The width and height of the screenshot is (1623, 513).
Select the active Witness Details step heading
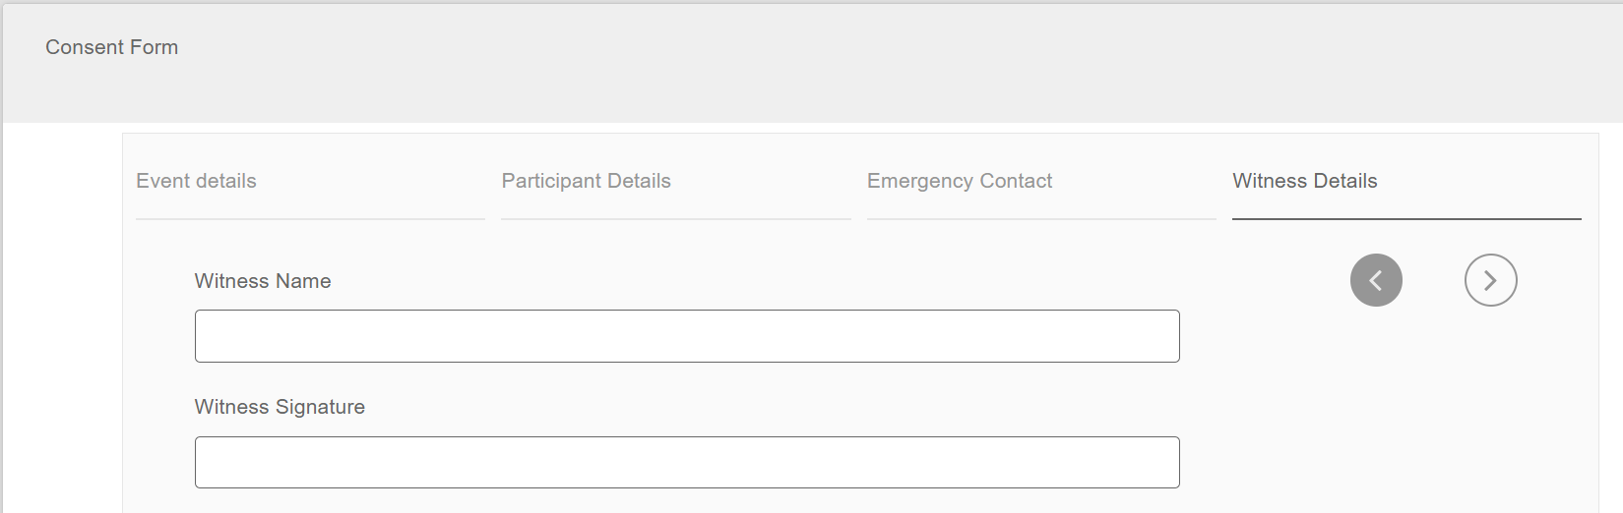[1304, 181]
